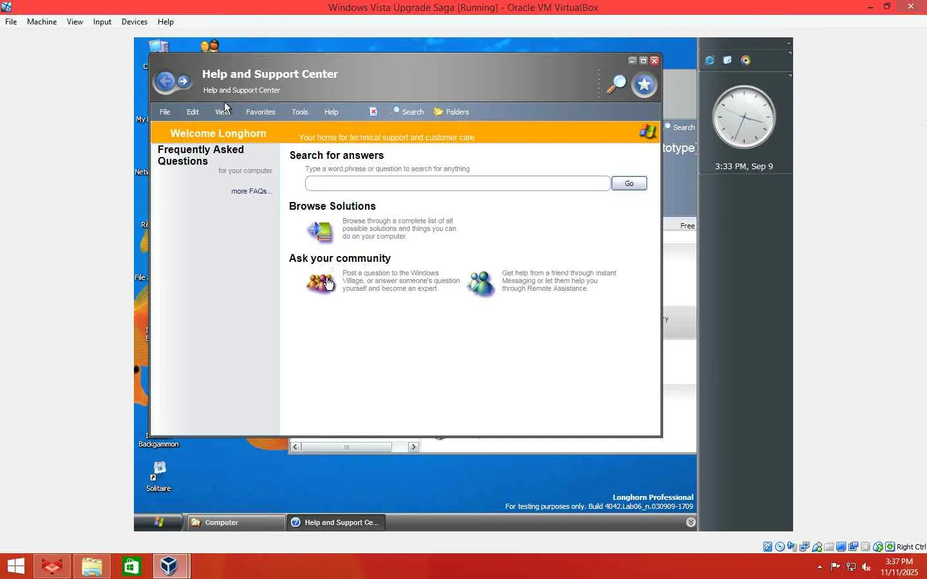Click the Search for answers text field
Viewport: 927px width, 579px height.
458,183
